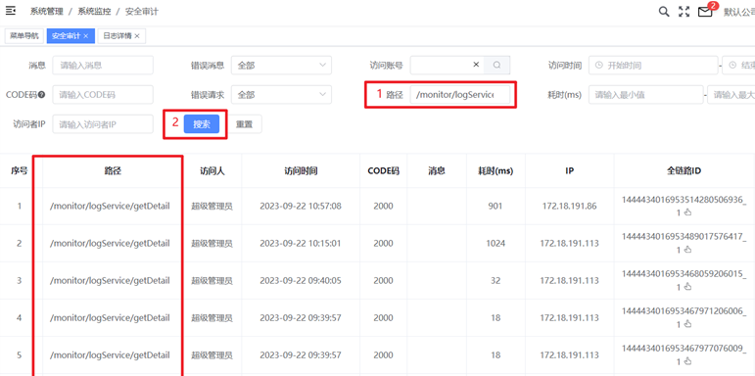Click the duration value 1024
This screenshot has height=376, width=755.
(x=495, y=244)
